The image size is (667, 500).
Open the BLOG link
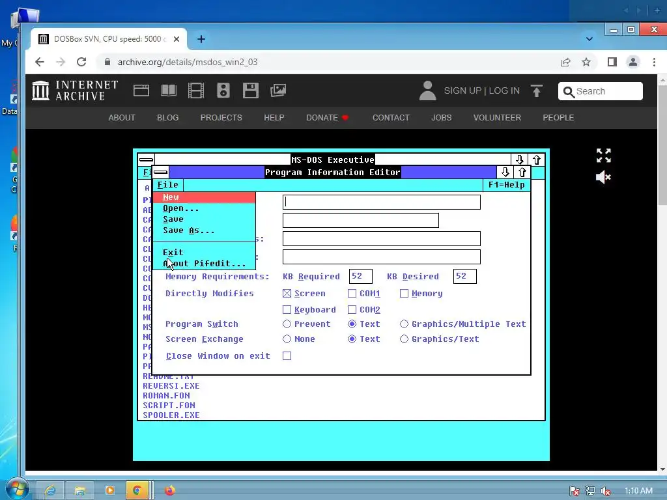[167, 118]
